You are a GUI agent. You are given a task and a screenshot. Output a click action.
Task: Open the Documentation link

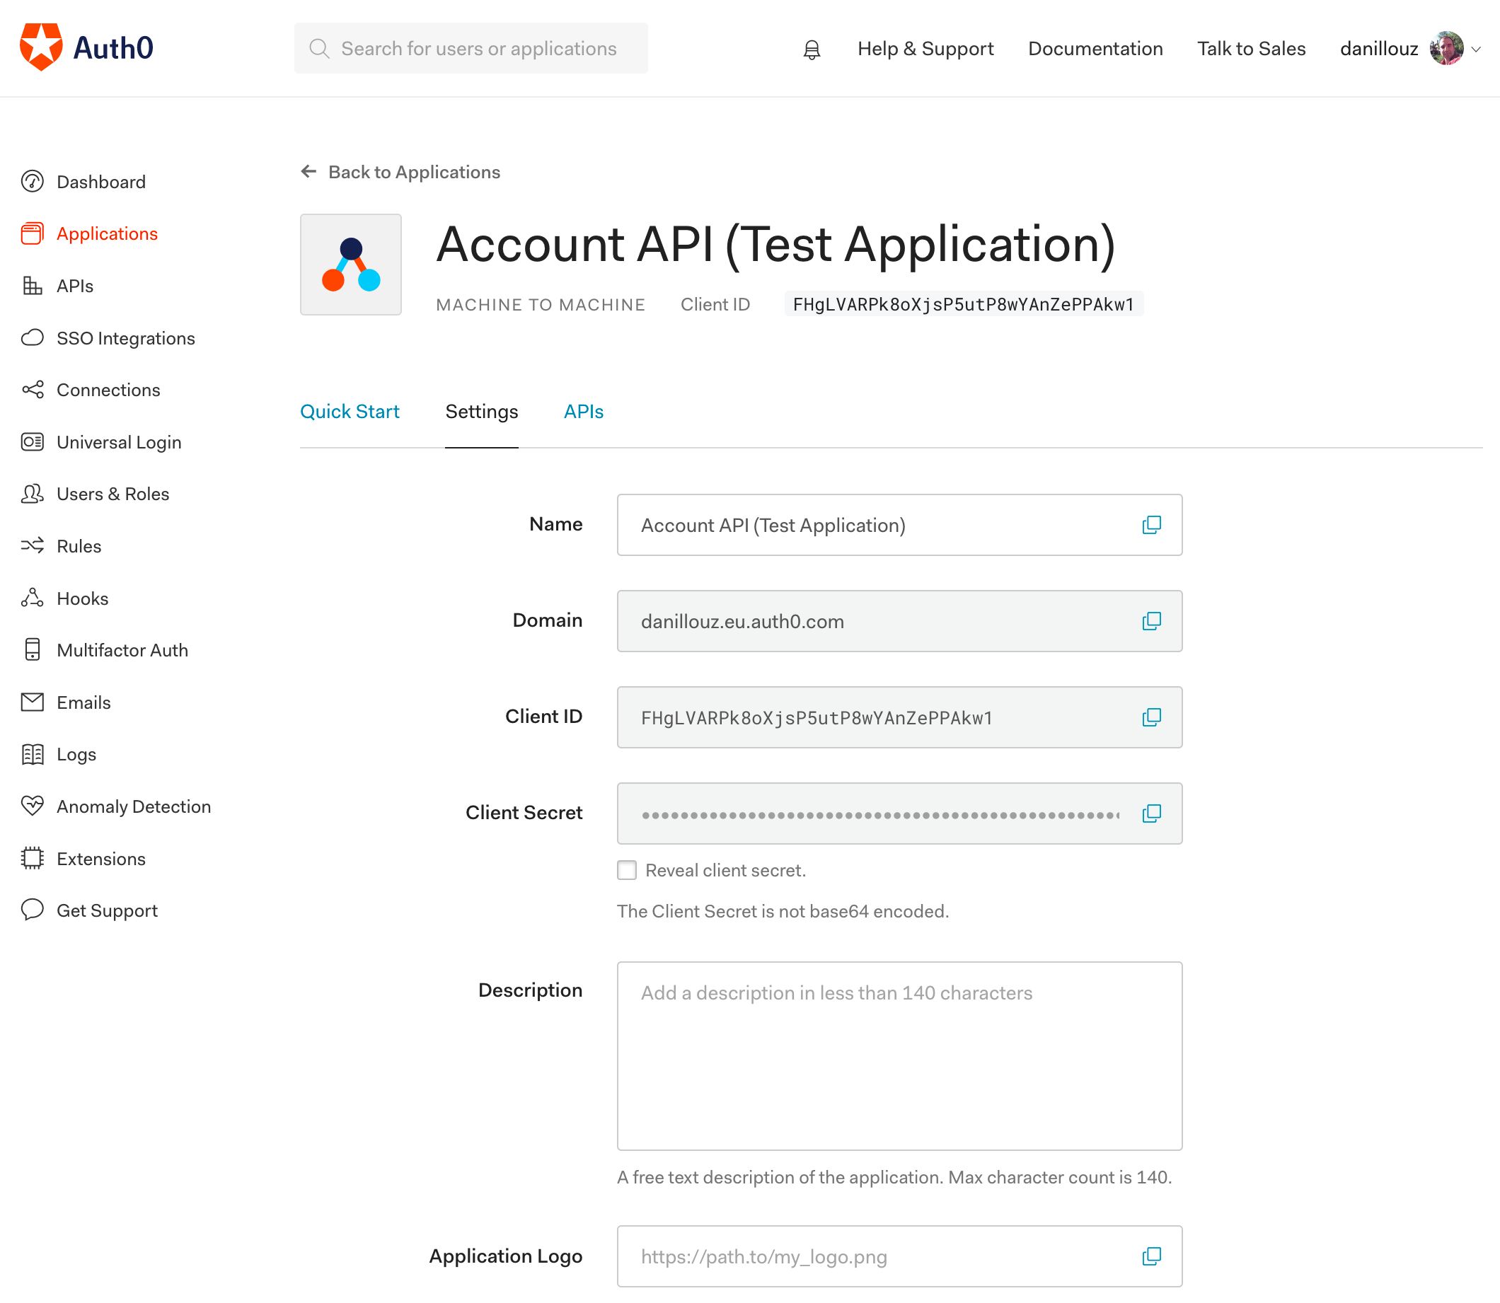1095,49
